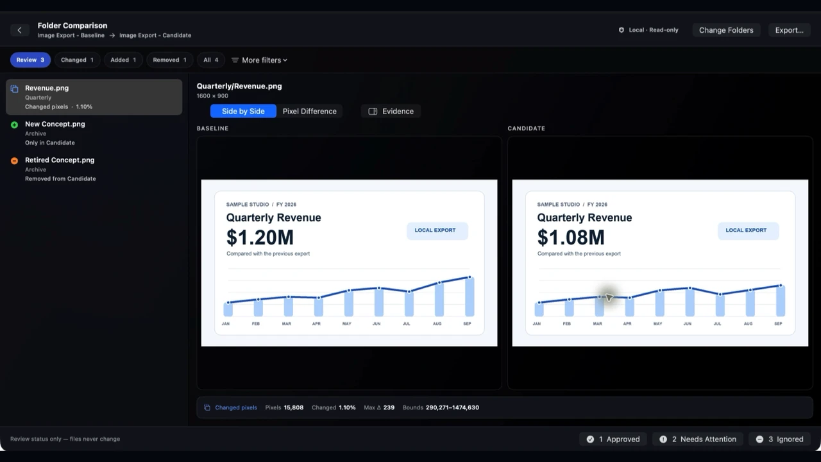
Task: Click the Pixels 15,808 value
Action: pyautogui.click(x=284, y=407)
